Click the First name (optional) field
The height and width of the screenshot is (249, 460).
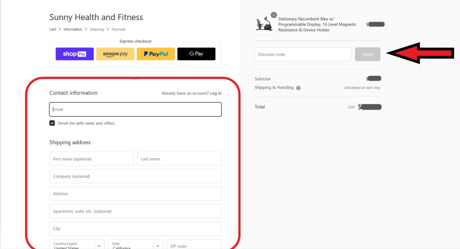coord(91,159)
